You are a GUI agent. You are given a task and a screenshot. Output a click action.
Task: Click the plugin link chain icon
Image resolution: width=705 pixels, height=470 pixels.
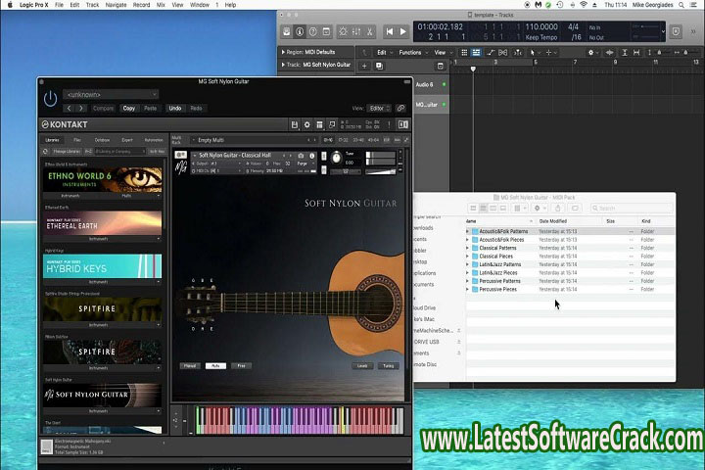coord(400,108)
